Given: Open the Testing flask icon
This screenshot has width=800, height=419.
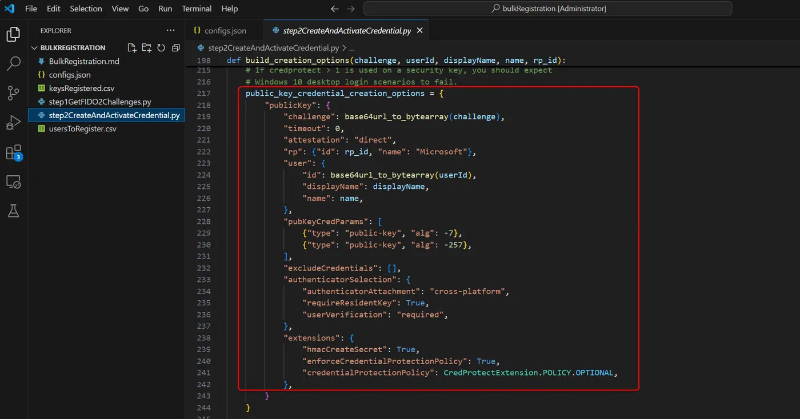Looking at the screenshot, I should (x=13, y=211).
